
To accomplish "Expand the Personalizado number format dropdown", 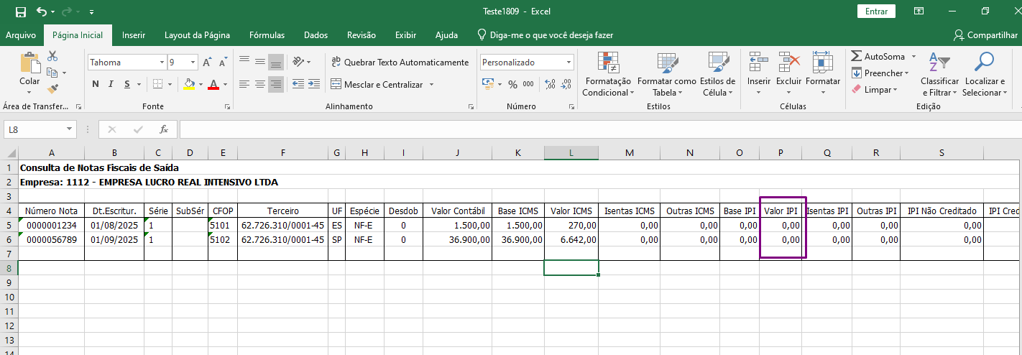I will [x=568, y=63].
